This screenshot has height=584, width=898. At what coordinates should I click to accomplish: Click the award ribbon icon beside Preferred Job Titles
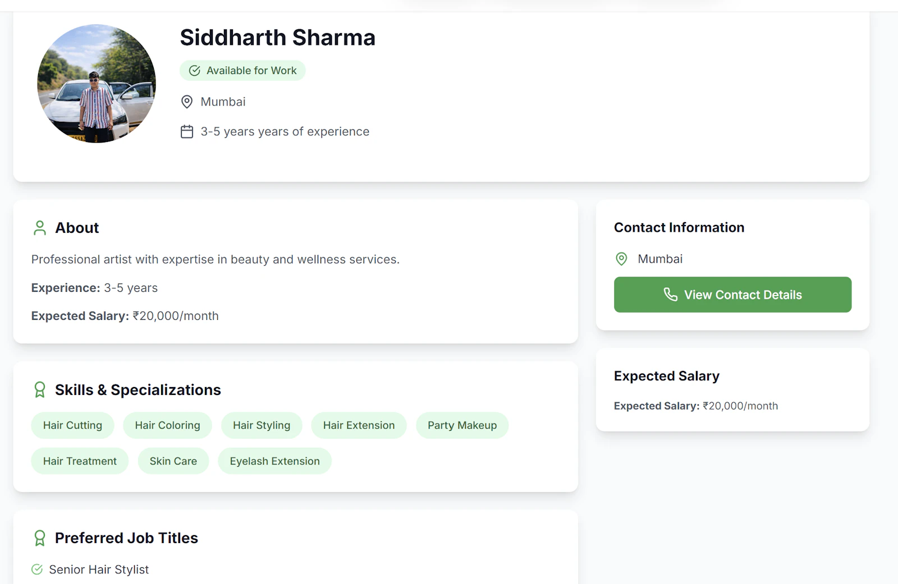[x=40, y=538]
